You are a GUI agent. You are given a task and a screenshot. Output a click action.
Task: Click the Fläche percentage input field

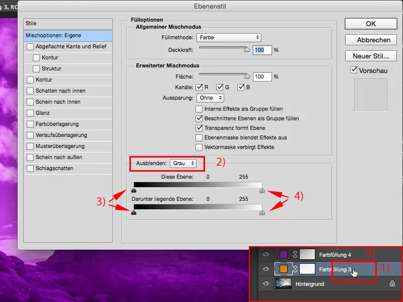(x=262, y=77)
